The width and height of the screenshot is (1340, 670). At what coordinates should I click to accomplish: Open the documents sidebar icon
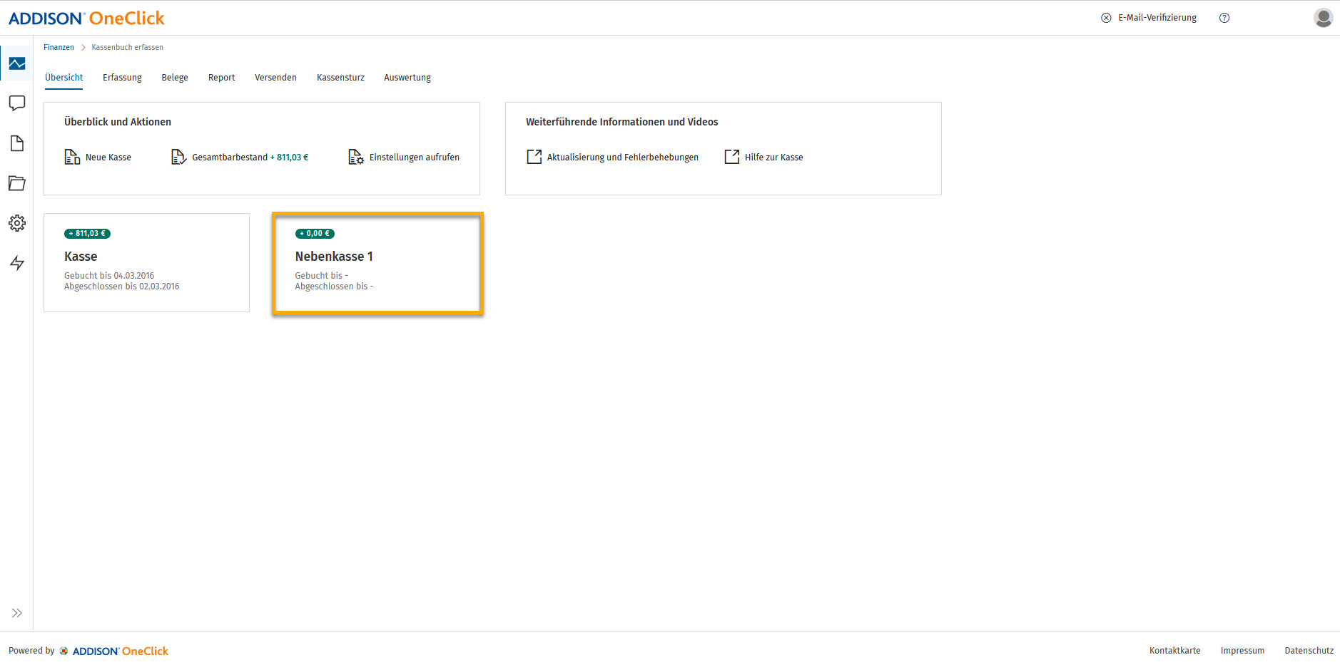(17, 143)
